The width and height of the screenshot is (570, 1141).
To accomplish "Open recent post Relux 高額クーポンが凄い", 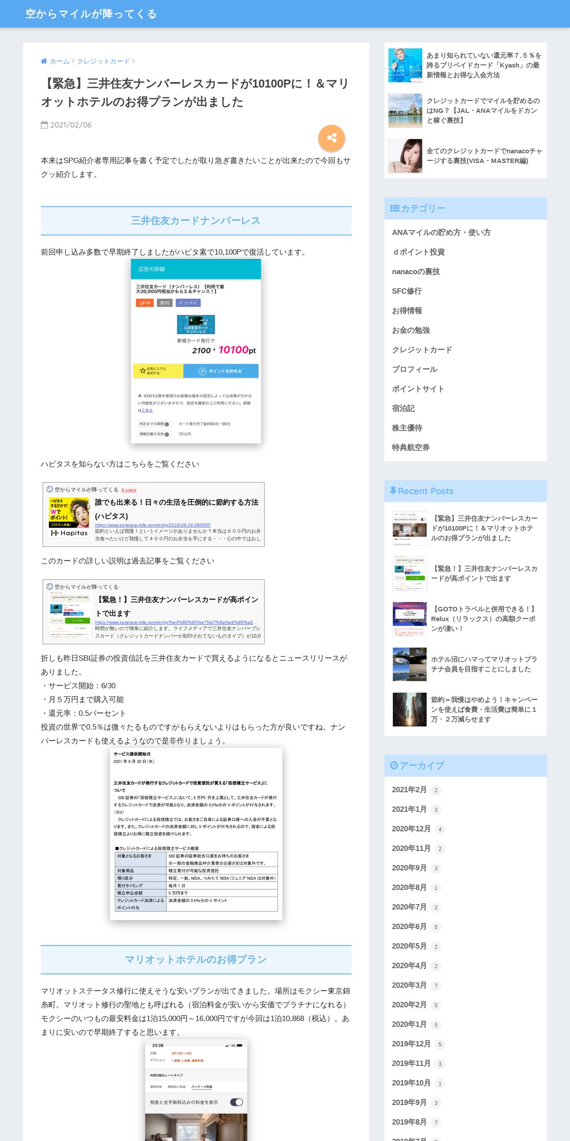I will tap(485, 619).
